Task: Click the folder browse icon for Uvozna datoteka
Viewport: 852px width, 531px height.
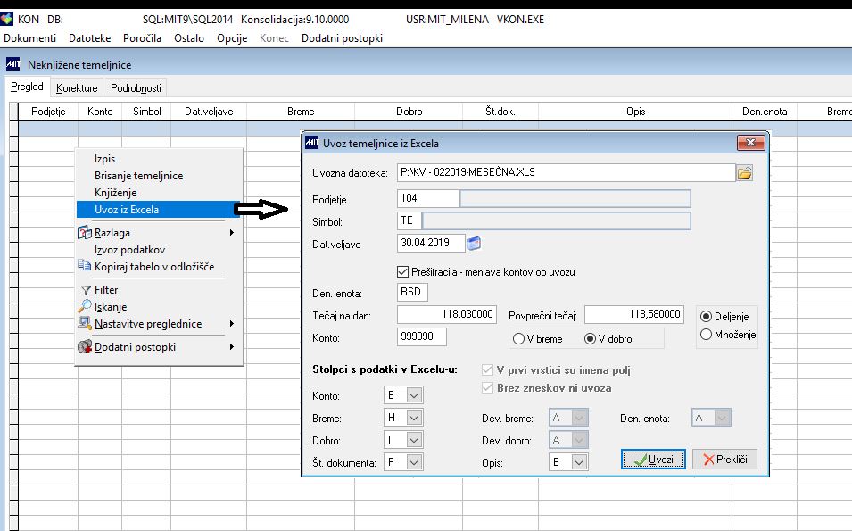Action: pyautogui.click(x=744, y=173)
